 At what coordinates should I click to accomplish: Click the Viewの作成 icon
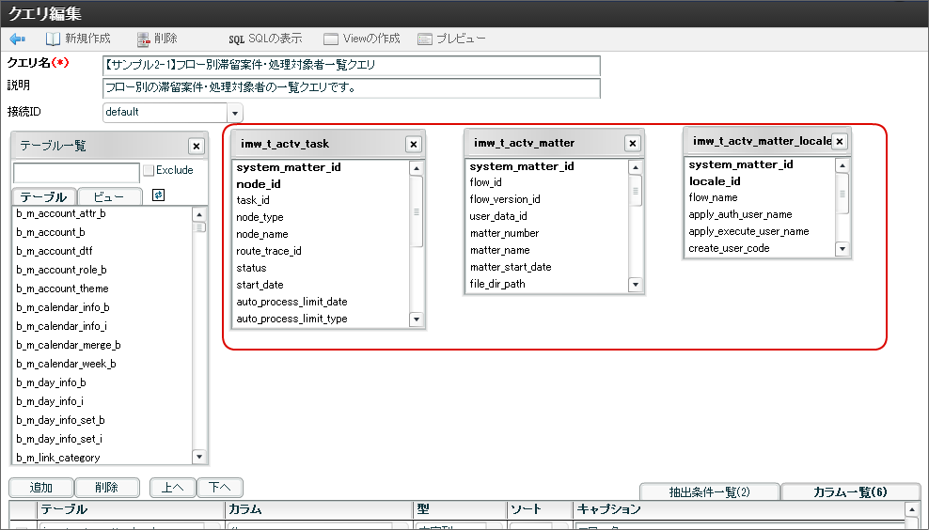tap(331, 39)
